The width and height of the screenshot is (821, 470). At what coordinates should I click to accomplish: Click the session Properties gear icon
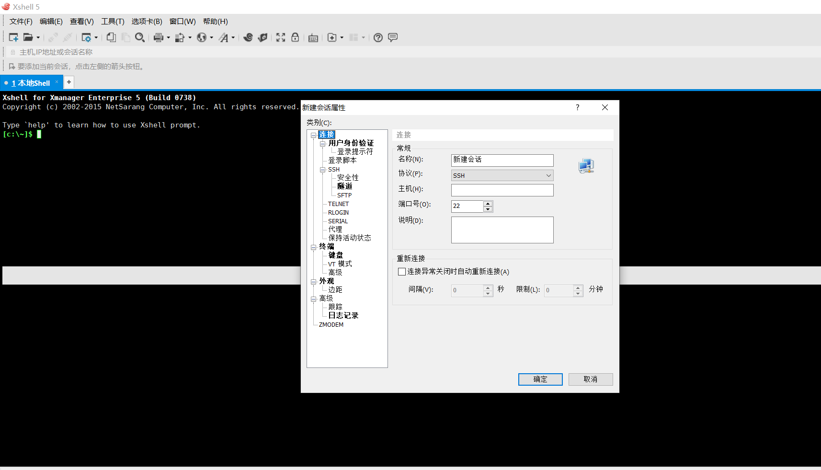tap(86, 37)
